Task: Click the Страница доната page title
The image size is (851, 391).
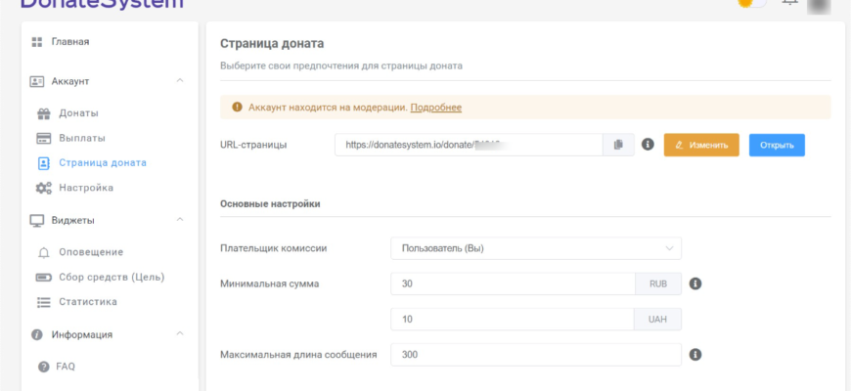Action: pyautogui.click(x=272, y=43)
